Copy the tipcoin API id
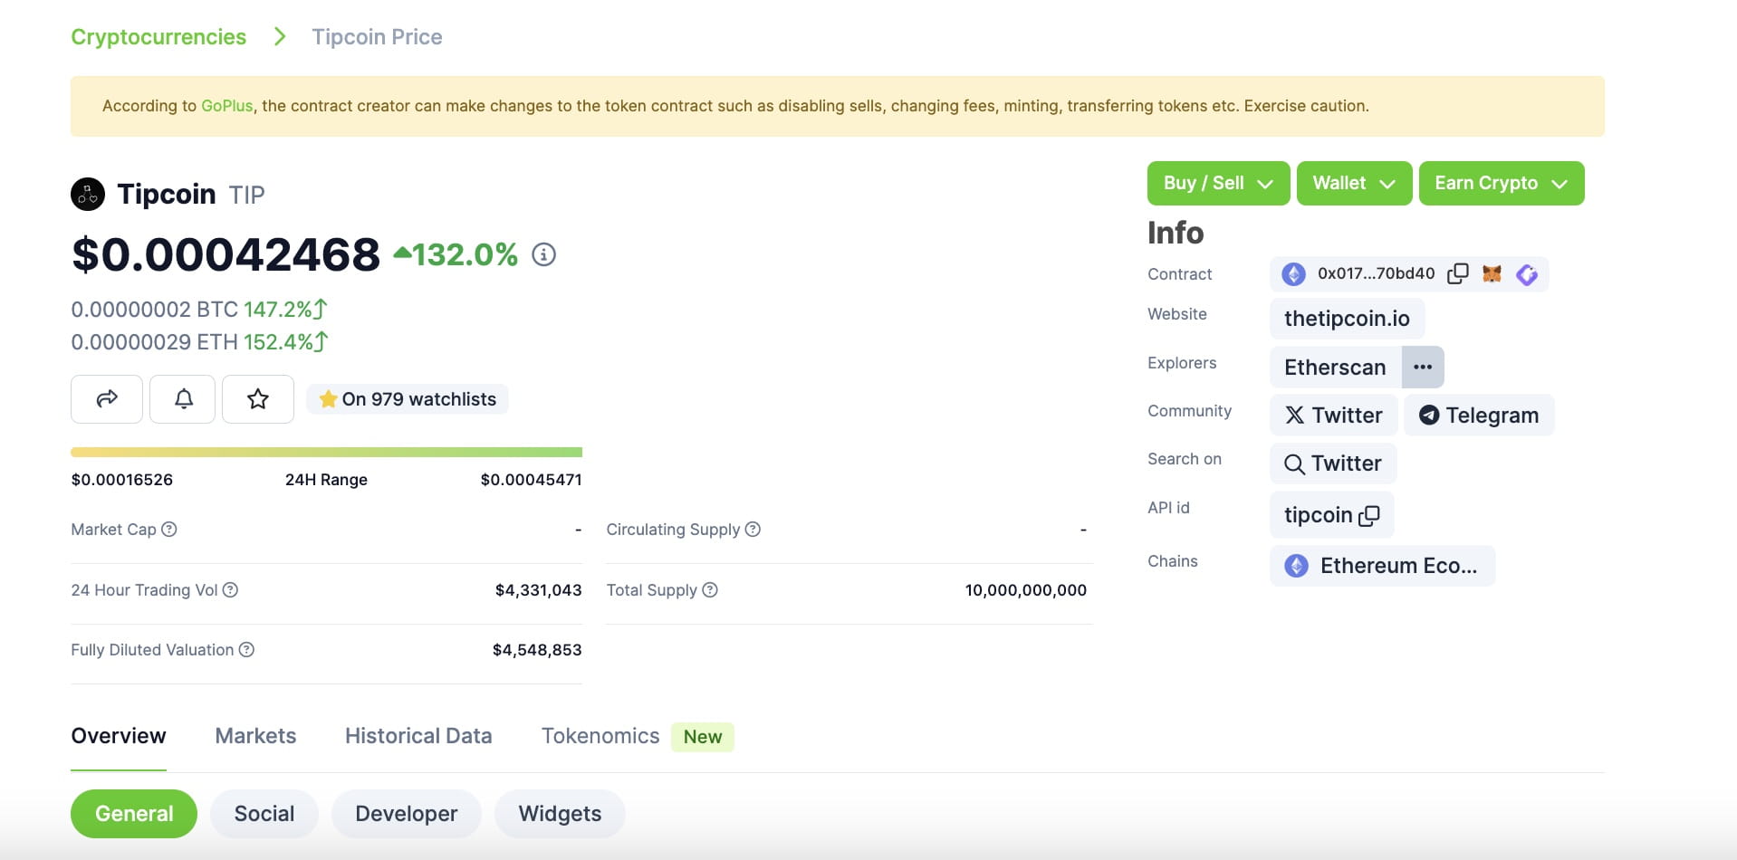Image resolution: width=1737 pixels, height=860 pixels. coord(1369,515)
